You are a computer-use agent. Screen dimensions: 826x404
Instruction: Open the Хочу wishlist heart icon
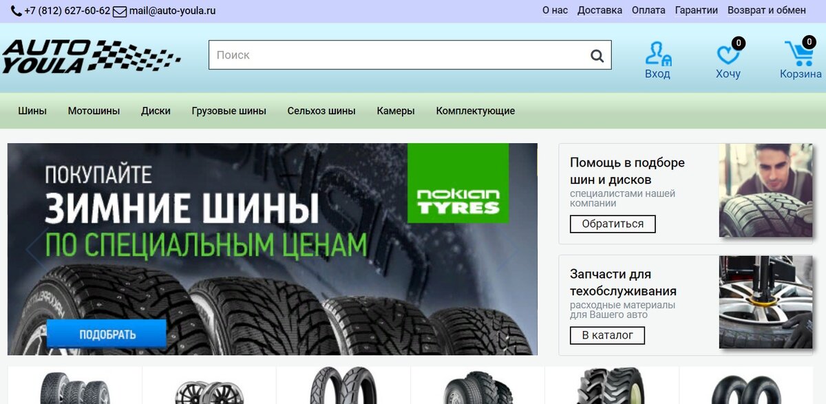pos(728,54)
